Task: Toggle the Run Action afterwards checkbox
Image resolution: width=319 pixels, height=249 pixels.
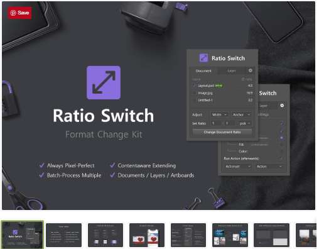Action: point(282,158)
